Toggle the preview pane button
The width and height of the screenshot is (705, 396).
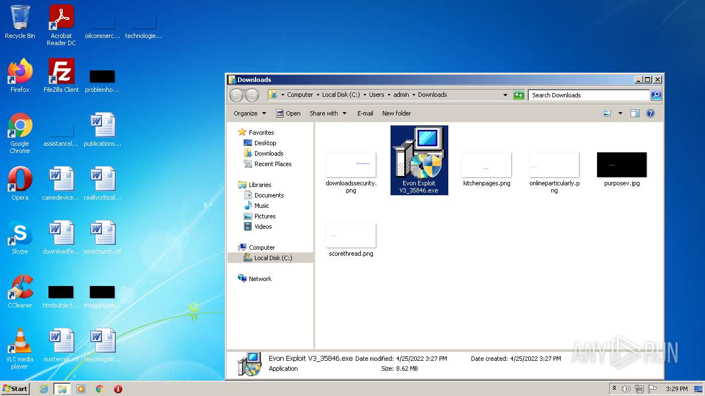[634, 113]
